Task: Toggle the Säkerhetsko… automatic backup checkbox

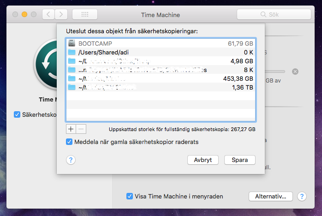Action: (x=17, y=114)
